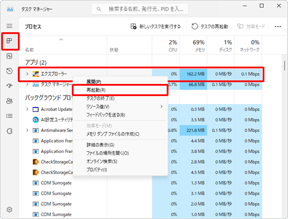Viewport: 288px width, 219px height.
Task: Click the 162.2 MB memory cell
Action: coord(194,74)
